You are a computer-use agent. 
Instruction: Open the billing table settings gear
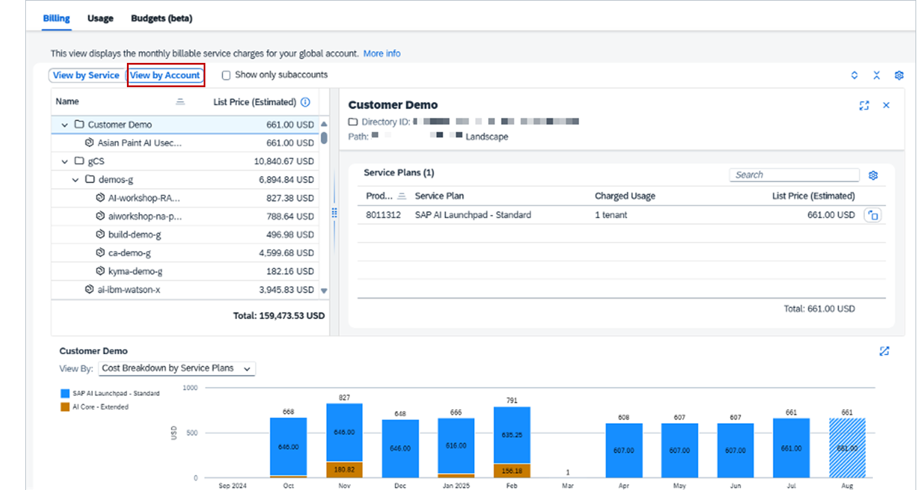tap(899, 75)
